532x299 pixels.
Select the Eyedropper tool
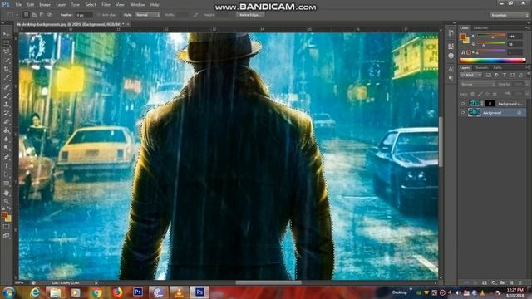tap(6, 77)
